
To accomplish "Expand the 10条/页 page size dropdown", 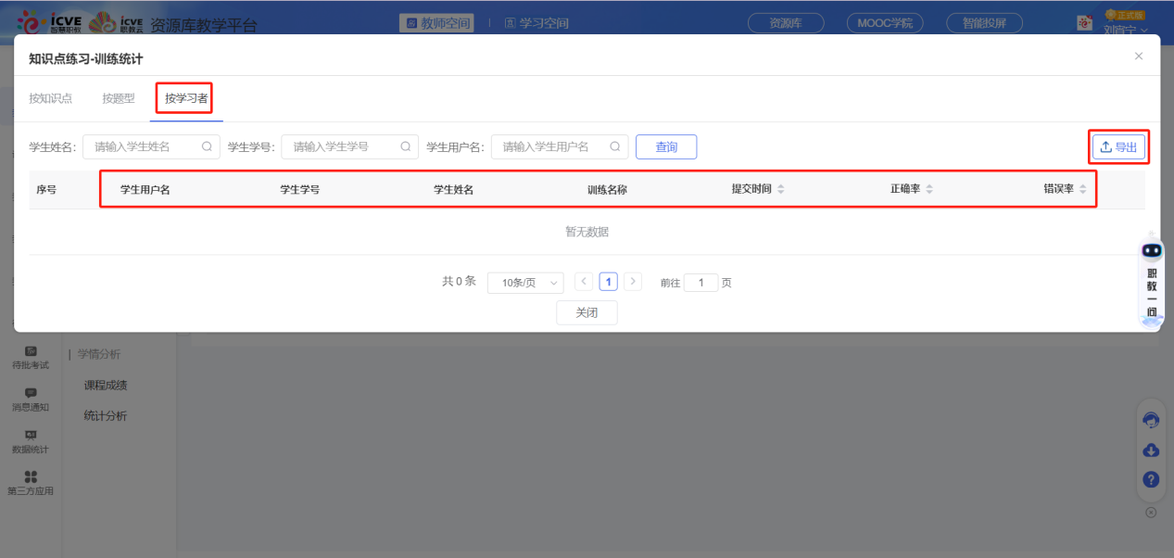I will [525, 283].
